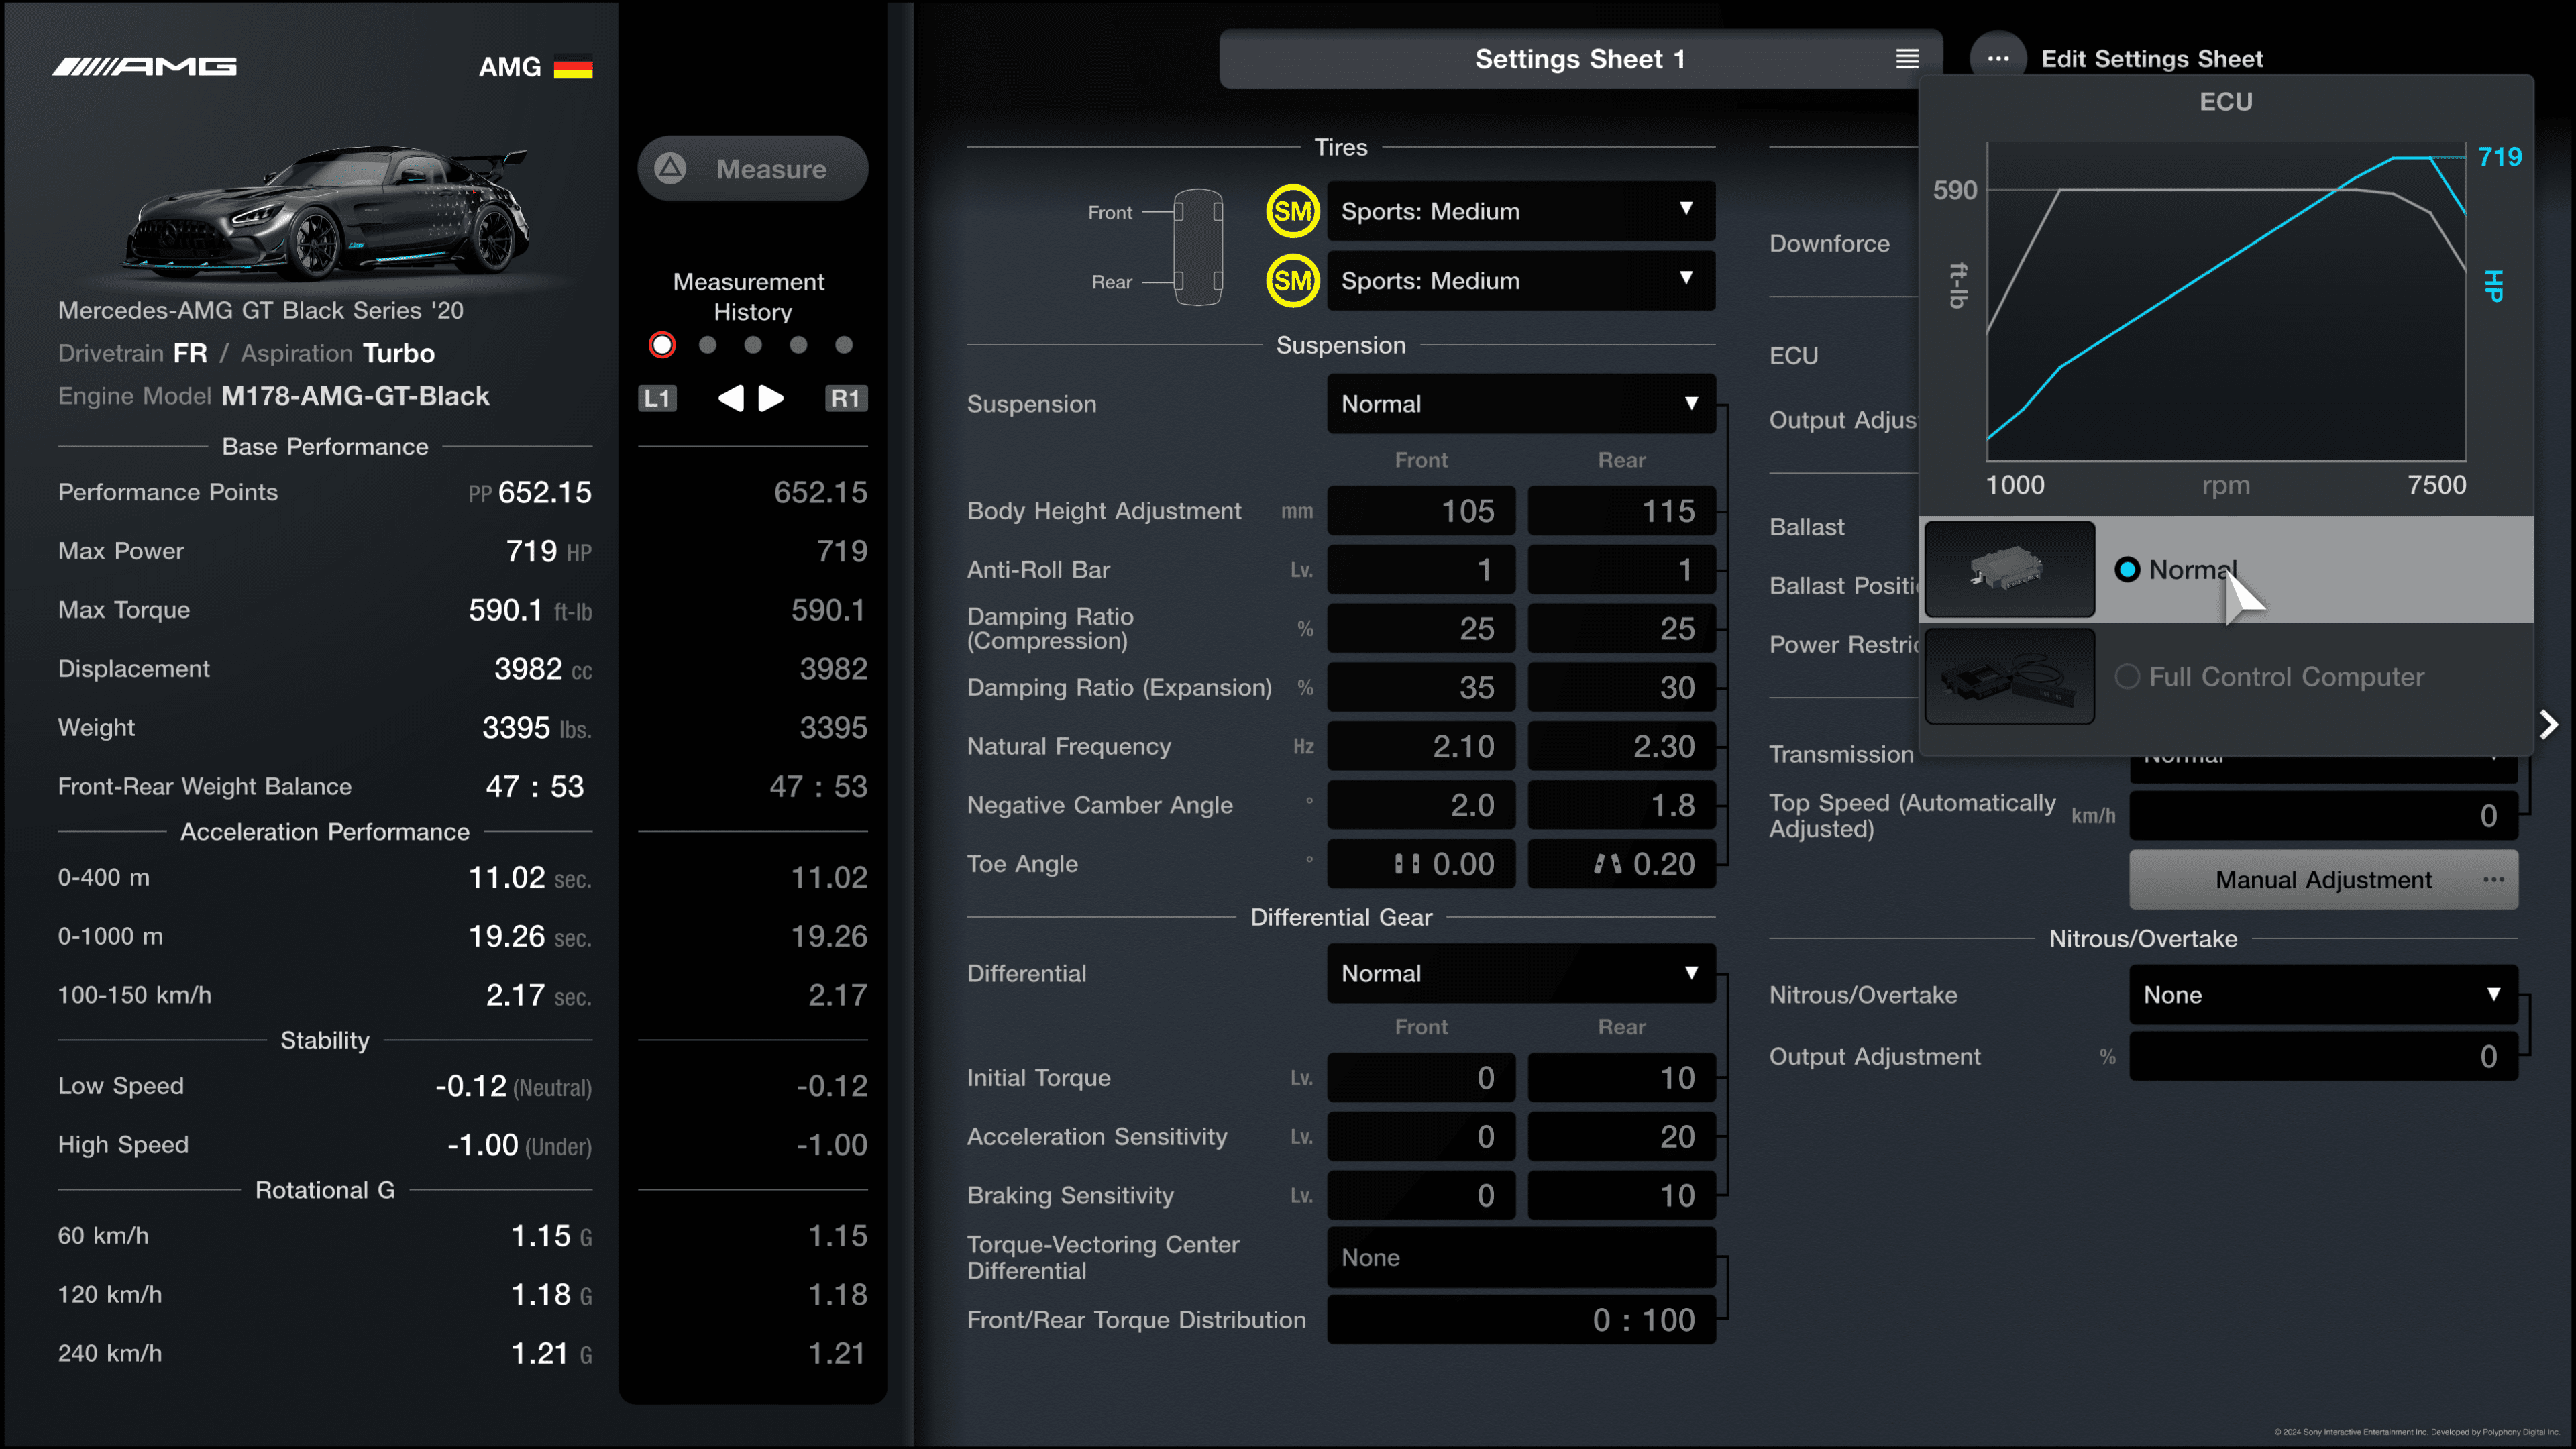Click the three-dot icon on Manual Adjustment
This screenshot has width=2576, height=1449.
[2493, 880]
